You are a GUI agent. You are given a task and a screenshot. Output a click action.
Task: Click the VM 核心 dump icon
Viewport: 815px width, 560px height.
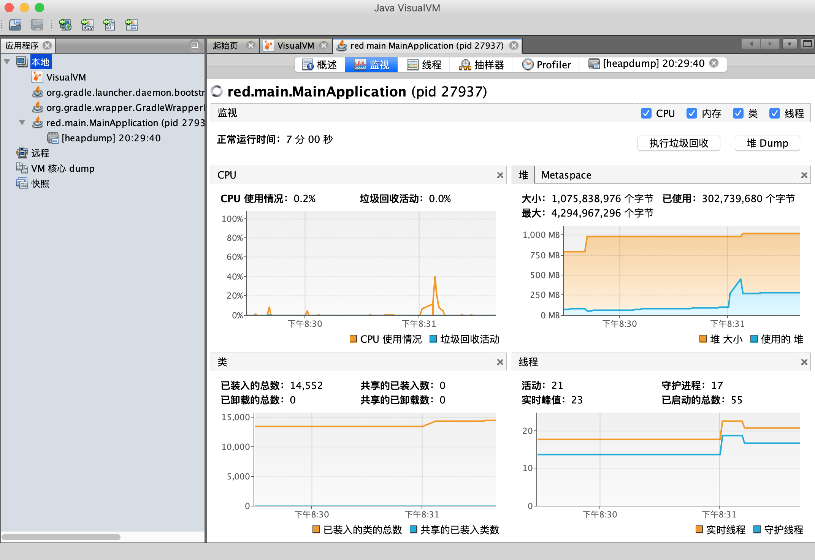pos(22,168)
